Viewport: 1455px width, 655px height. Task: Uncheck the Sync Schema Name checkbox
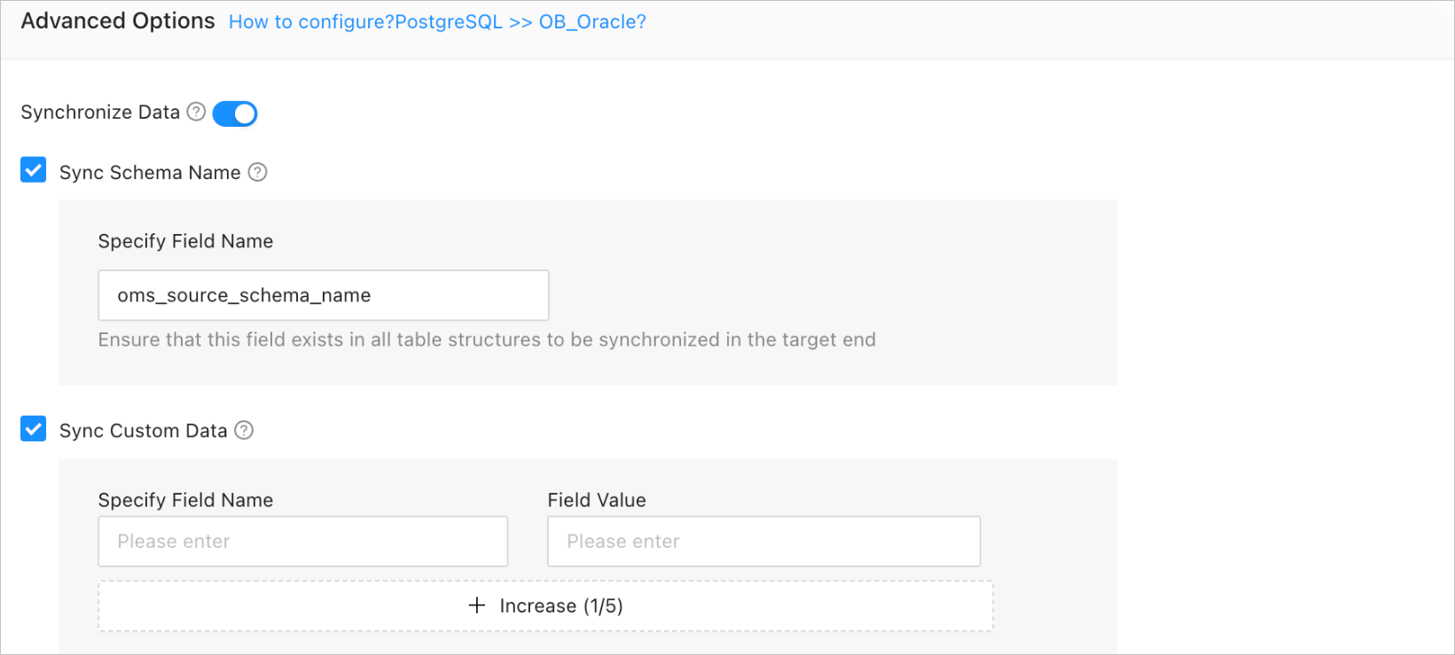click(x=34, y=170)
